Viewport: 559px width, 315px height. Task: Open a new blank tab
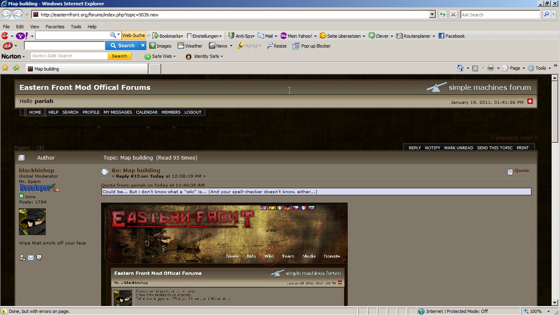155,69
